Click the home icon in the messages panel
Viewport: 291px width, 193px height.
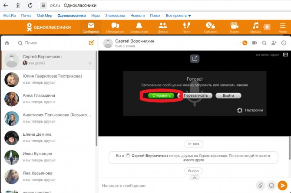pyautogui.click(x=7, y=43)
